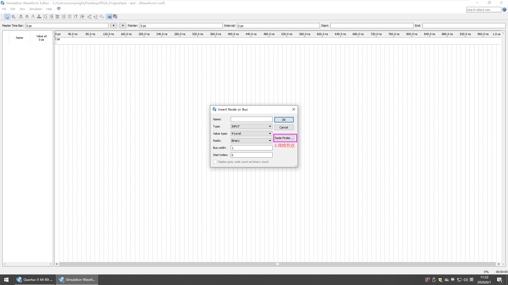Toggle Snap to Grid toolbar icon

tap(109, 17)
